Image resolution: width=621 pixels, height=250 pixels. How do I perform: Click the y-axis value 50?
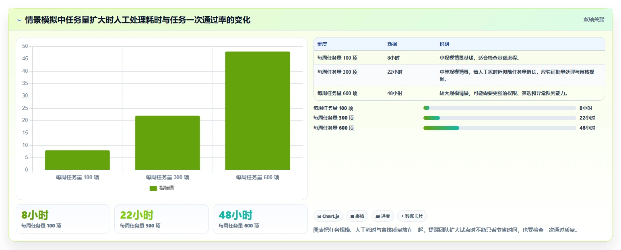coord(25,46)
